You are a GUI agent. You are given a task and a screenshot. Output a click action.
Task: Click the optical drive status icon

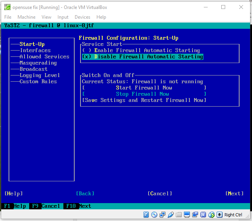coord(154,214)
